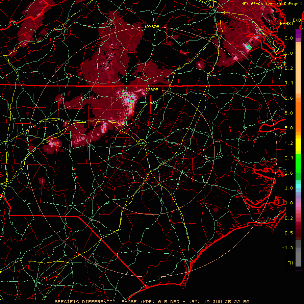
Task: Pick the bright green color bar segment
Action: click(x=298, y=163)
